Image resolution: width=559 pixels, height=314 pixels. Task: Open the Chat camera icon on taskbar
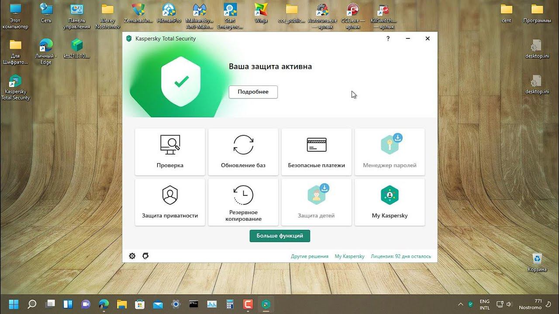tap(86, 304)
